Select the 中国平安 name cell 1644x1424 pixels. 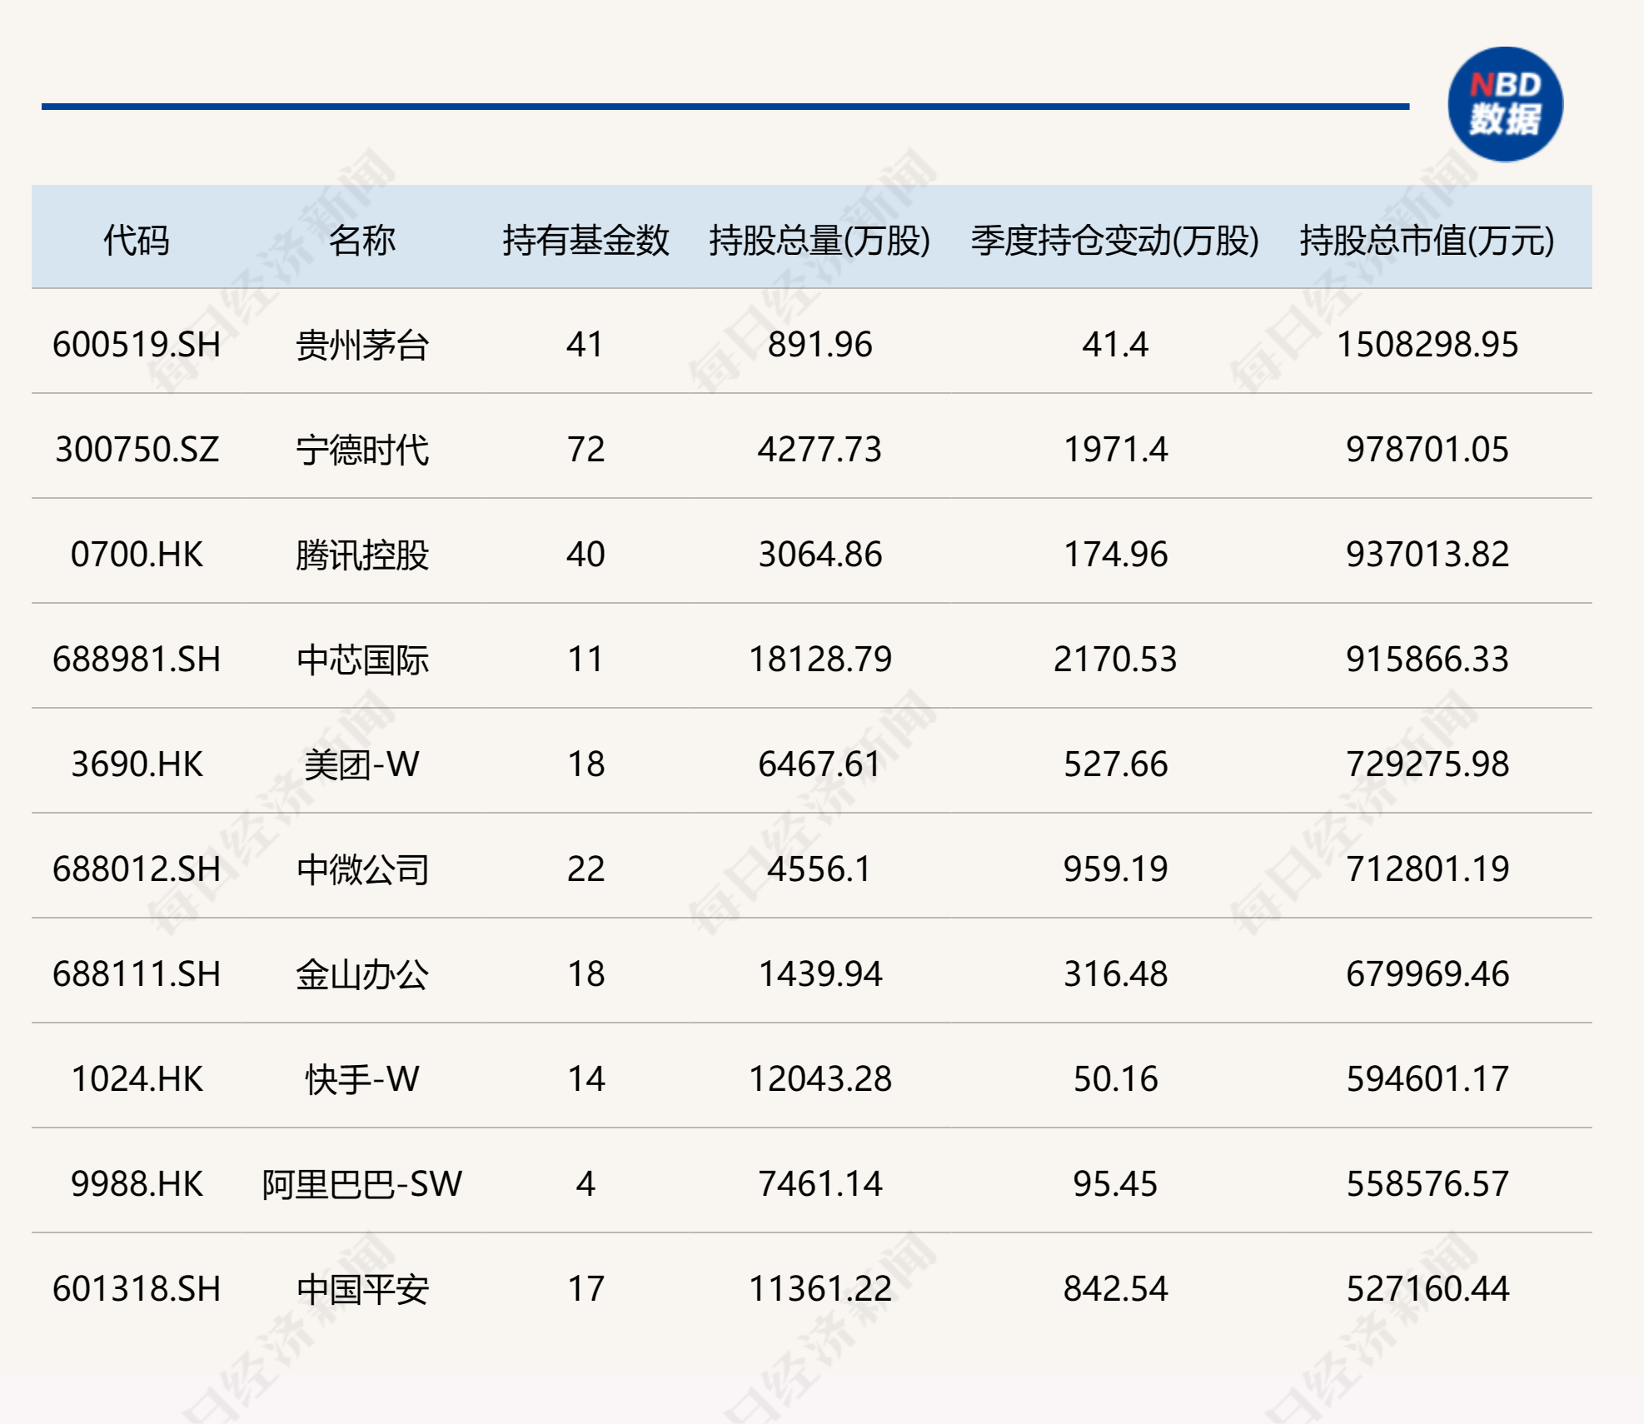[x=362, y=1290]
